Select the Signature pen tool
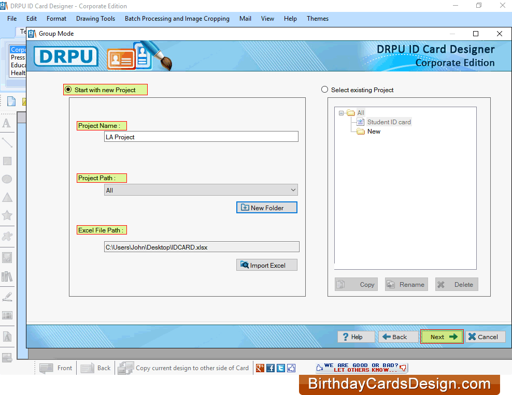 [x=7, y=296]
